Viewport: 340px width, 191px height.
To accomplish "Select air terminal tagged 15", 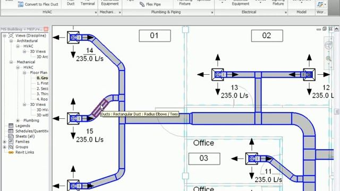I will pos(73,118).
